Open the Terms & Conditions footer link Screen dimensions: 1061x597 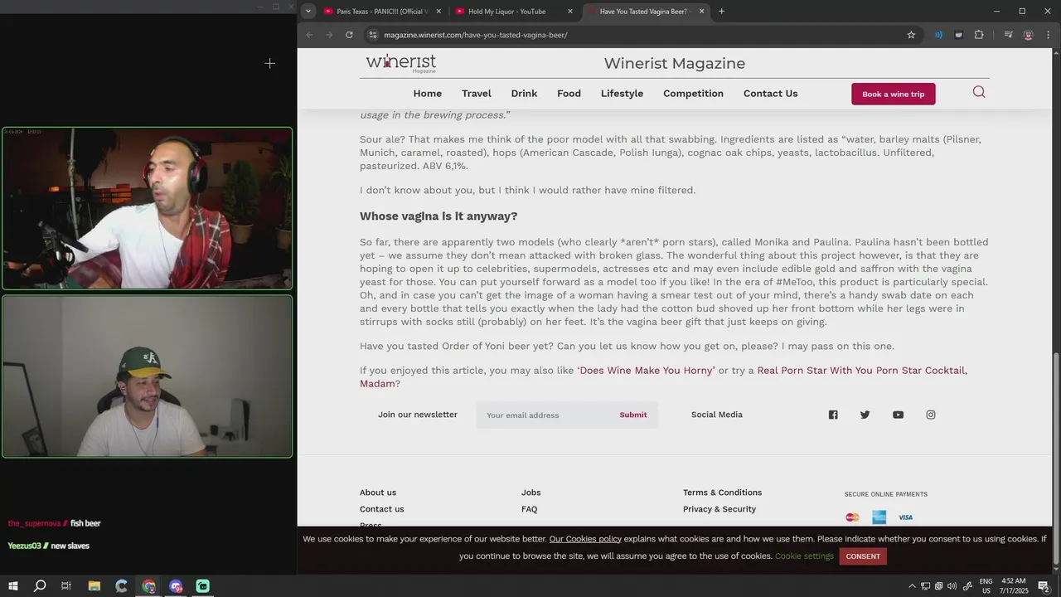point(722,493)
